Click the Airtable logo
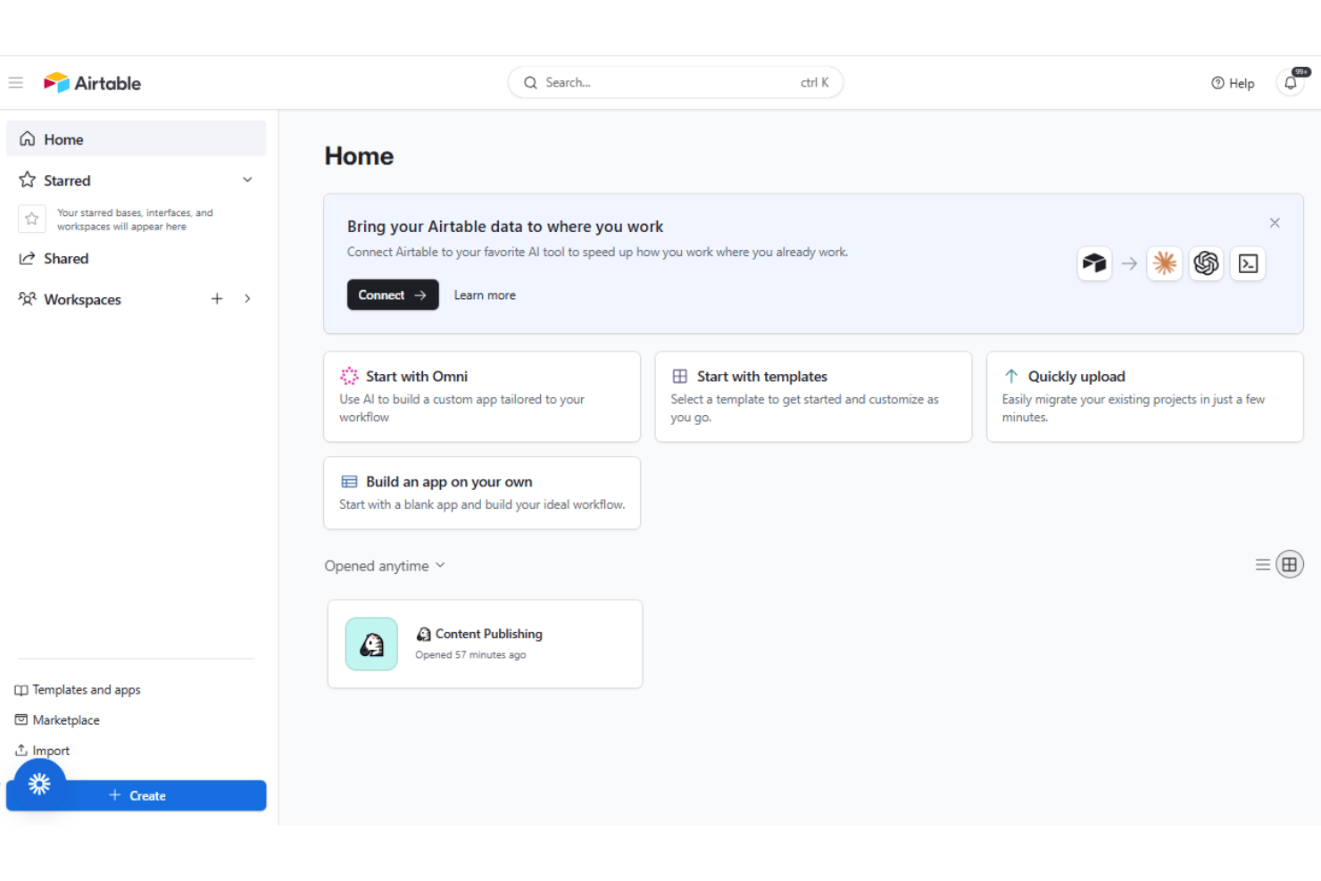1321x881 pixels. [93, 83]
